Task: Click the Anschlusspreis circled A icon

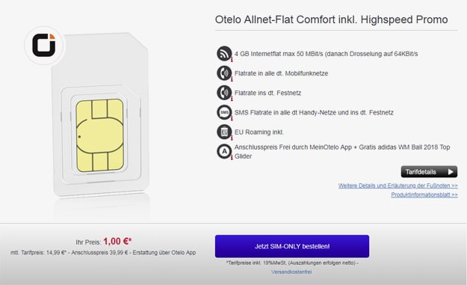Action: pos(224,151)
